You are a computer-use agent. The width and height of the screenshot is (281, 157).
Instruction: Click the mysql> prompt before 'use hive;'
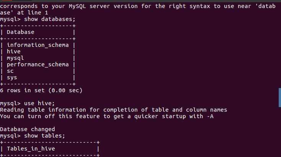click(x=10, y=103)
